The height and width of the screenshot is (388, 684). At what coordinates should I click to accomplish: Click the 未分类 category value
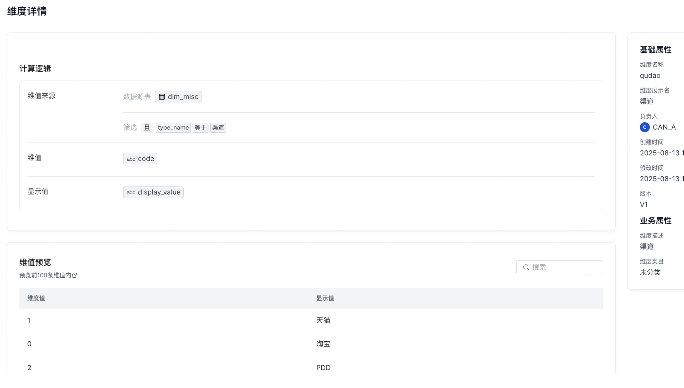point(650,272)
